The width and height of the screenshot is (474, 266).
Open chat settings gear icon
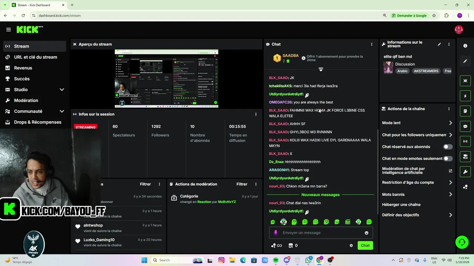351,246
